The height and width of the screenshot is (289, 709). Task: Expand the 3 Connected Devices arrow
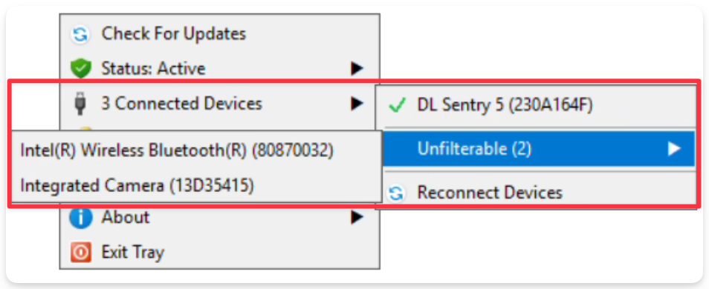(x=357, y=104)
